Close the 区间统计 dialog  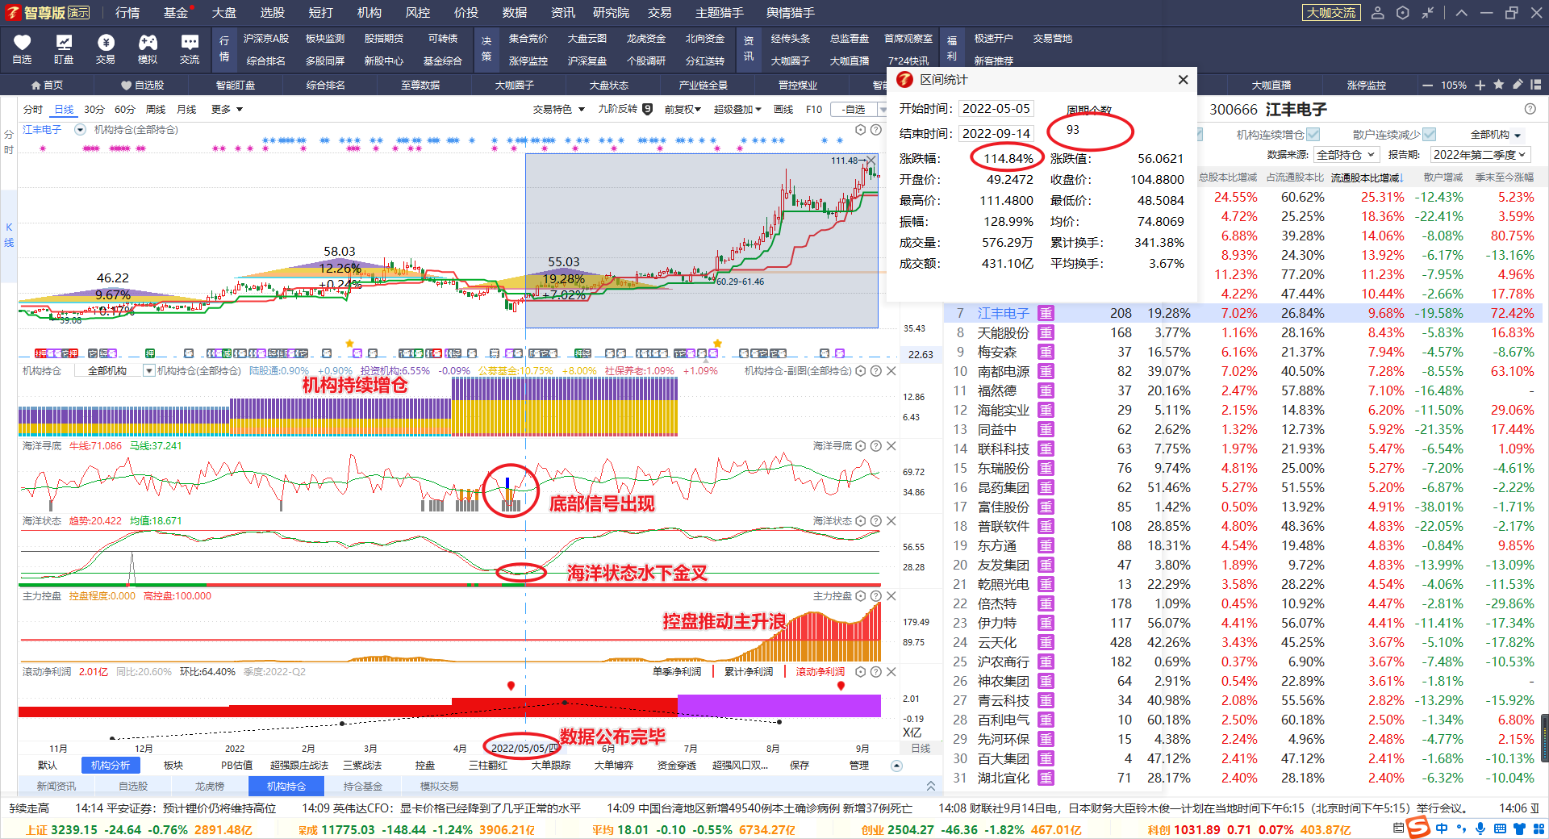(x=1183, y=80)
